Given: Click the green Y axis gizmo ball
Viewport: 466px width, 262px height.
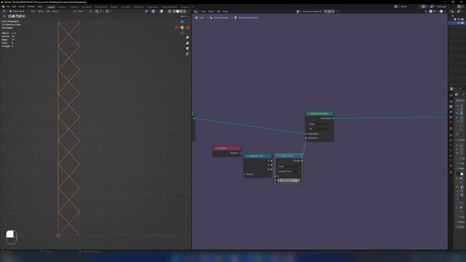Looking at the screenshot, I should (182, 28).
